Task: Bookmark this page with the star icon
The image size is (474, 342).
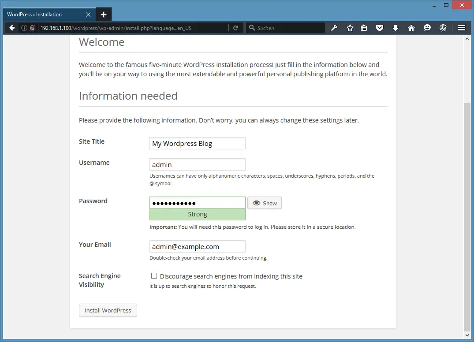Action: [x=350, y=28]
